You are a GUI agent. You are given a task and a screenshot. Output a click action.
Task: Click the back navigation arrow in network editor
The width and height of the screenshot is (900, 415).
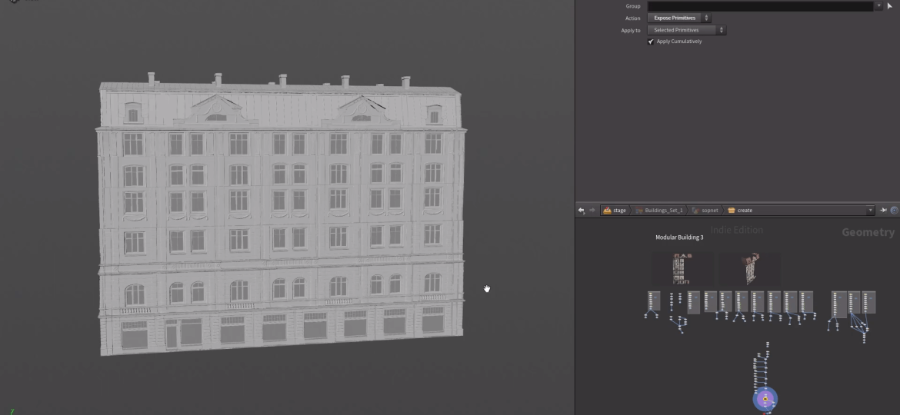click(582, 211)
